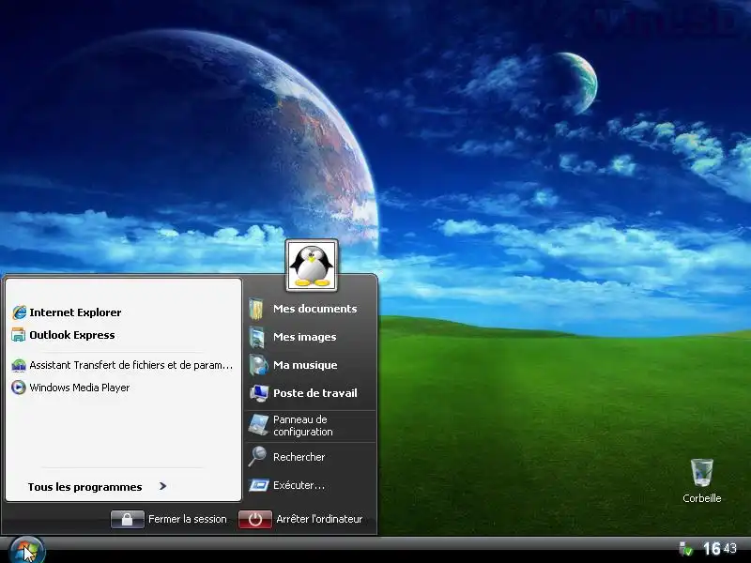Click the Exécuter run icon
This screenshot has width=751, height=563.
[x=259, y=485]
